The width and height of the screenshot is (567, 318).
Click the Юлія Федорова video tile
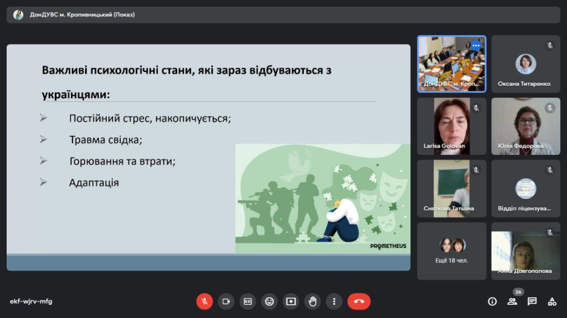(525, 126)
